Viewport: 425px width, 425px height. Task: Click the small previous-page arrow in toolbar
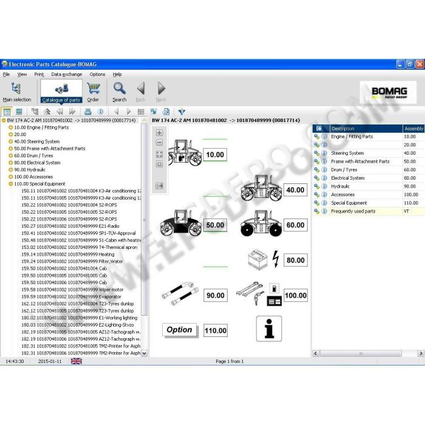(x=117, y=111)
